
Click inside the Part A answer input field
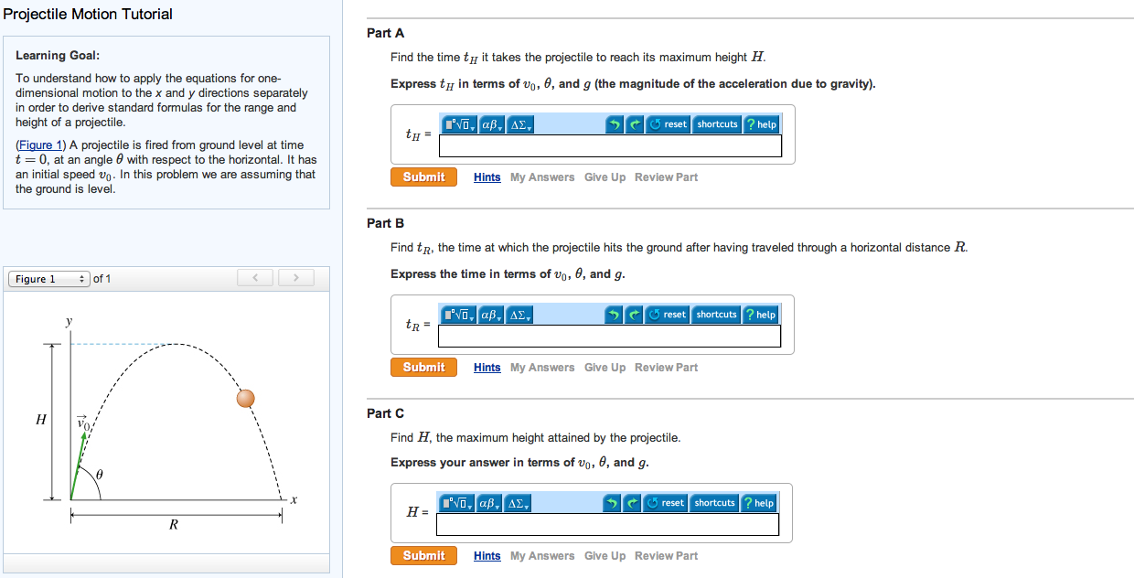point(608,145)
